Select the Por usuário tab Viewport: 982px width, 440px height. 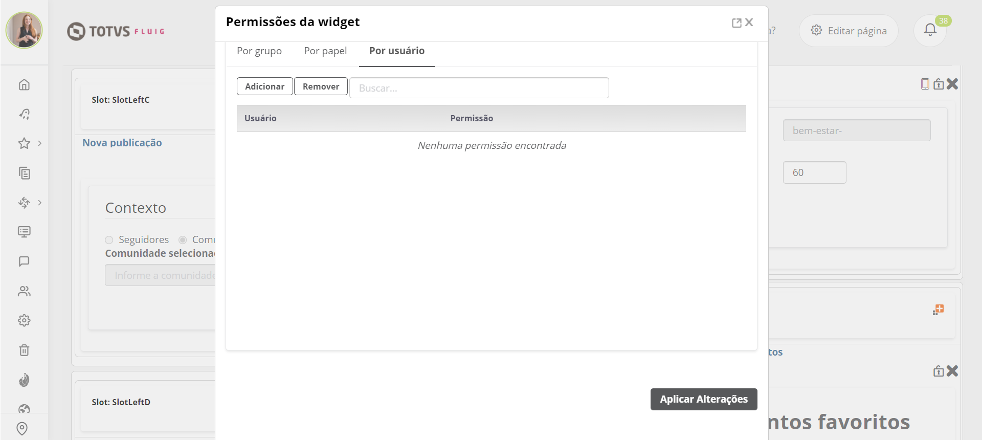tap(397, 51)
